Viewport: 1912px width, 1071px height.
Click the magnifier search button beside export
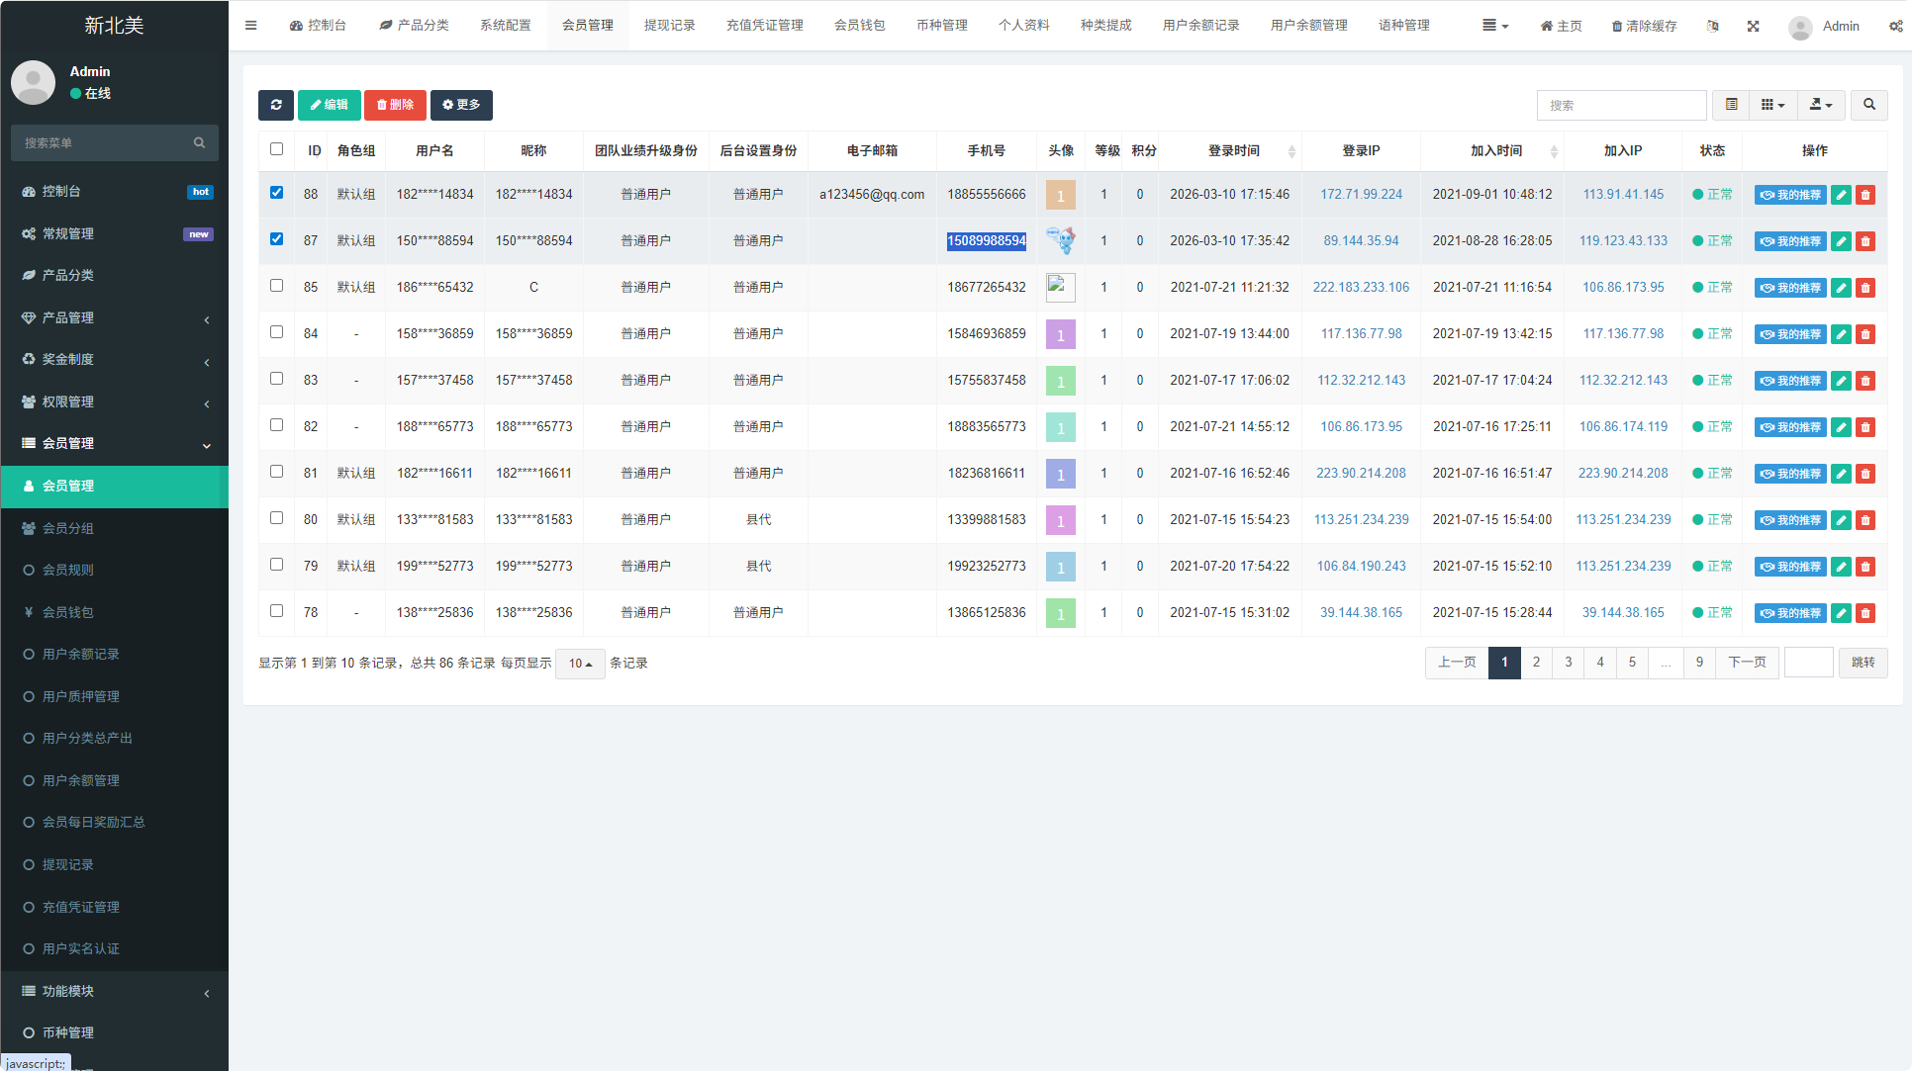coord(1868,105)
